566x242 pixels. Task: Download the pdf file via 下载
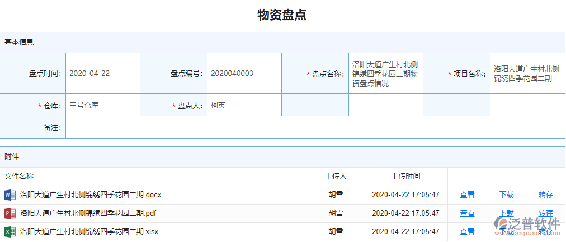506,213
